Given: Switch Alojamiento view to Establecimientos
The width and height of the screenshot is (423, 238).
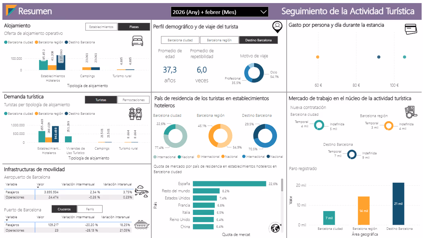Looking at the screenshot, I should pos(101,27).
